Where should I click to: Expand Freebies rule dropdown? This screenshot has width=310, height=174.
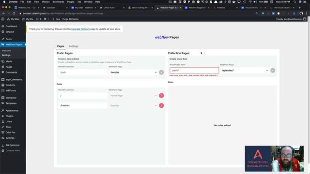pos(133,105)
